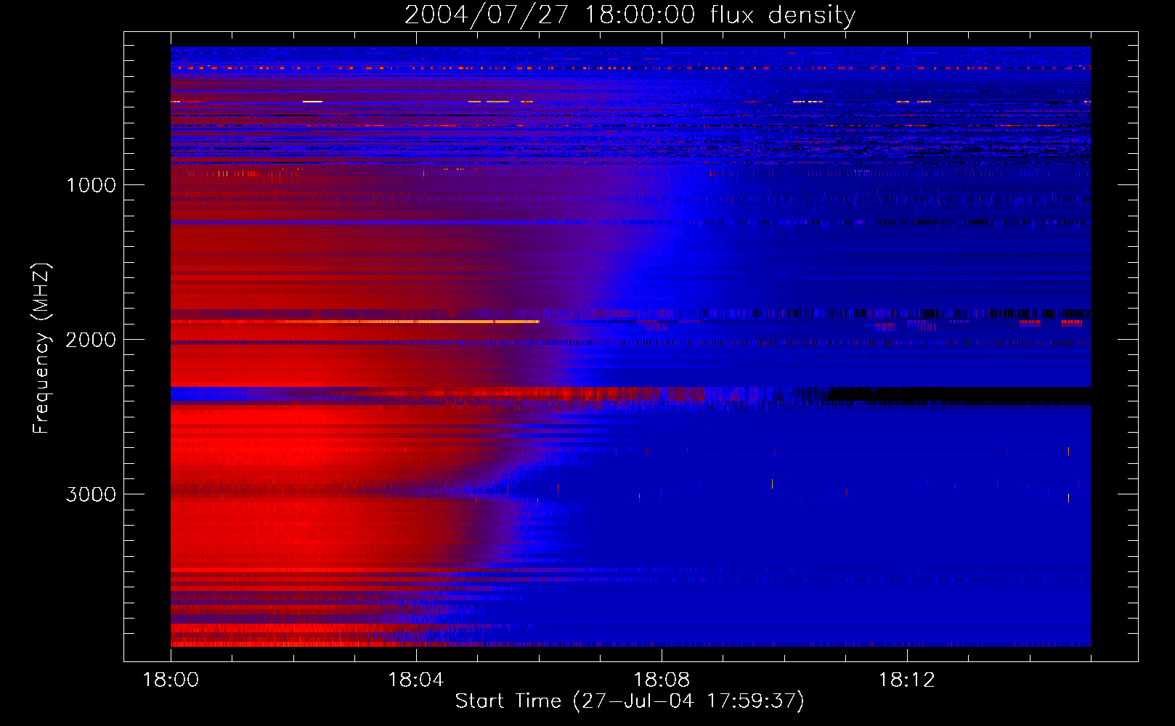The image size is (1175, 726).
Task: Click the '18:12' time tick label
Action: tap(907, 680)
